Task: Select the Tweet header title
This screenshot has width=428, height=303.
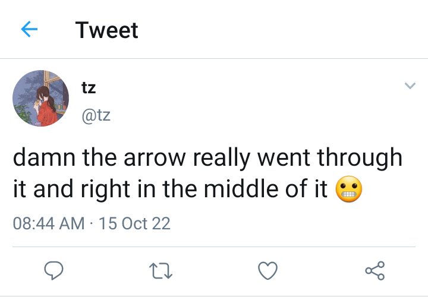Action: click(x=107, y=30)
